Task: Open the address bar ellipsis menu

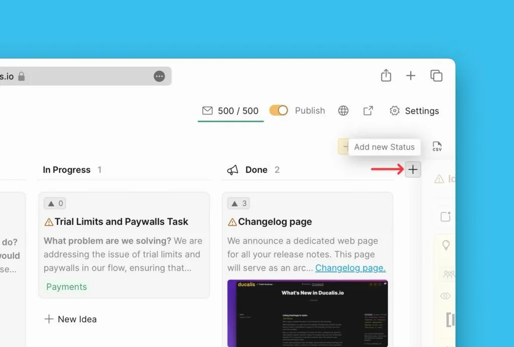Action: (x=159, y=76)
